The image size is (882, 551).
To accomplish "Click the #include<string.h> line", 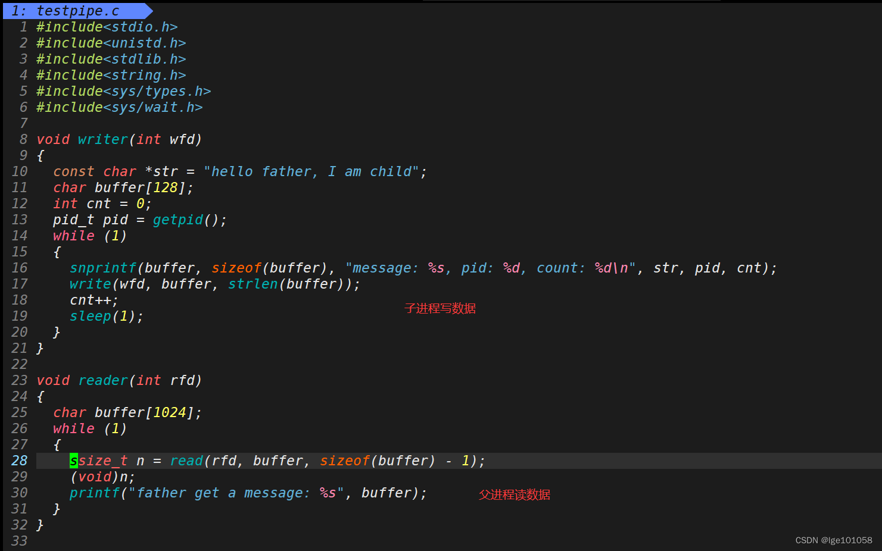I will click(x=111, y=76).
